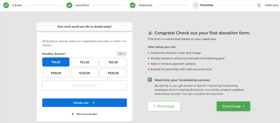Click the party popper Congrats icon

click(x=151, y=33)
